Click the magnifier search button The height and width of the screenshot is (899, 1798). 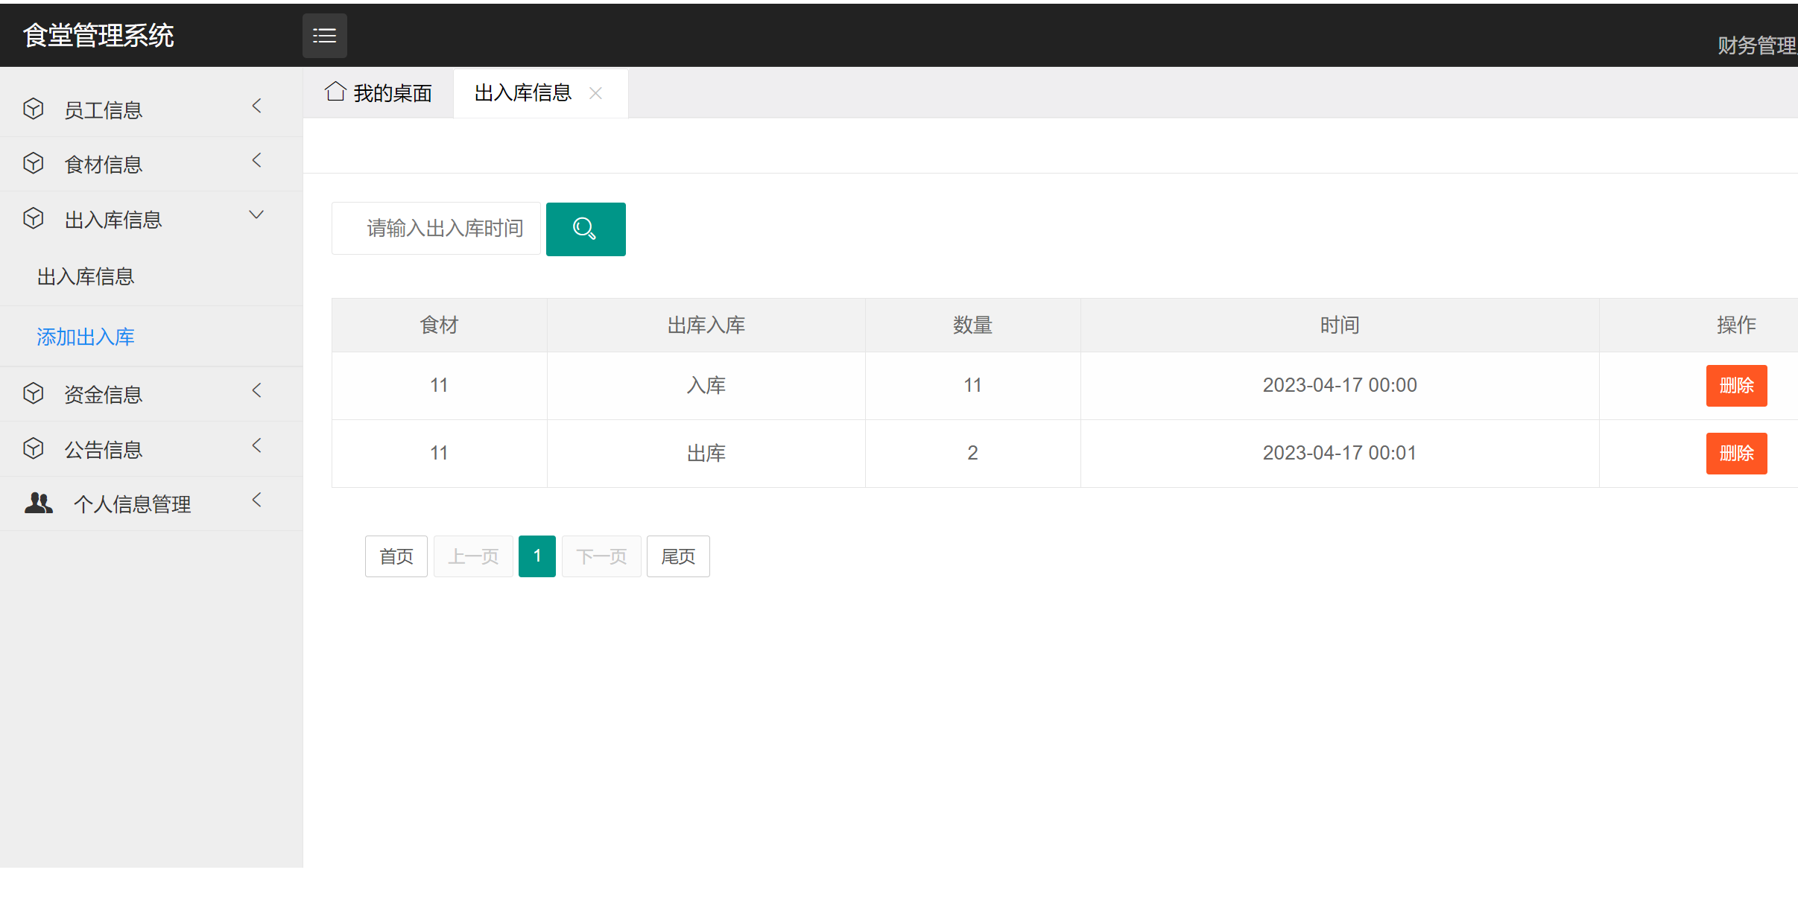point(585,229)
